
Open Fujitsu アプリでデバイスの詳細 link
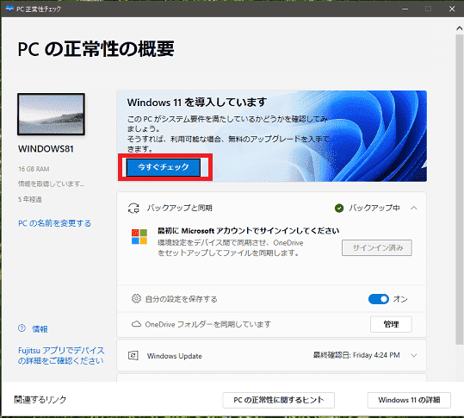[61, 355]
